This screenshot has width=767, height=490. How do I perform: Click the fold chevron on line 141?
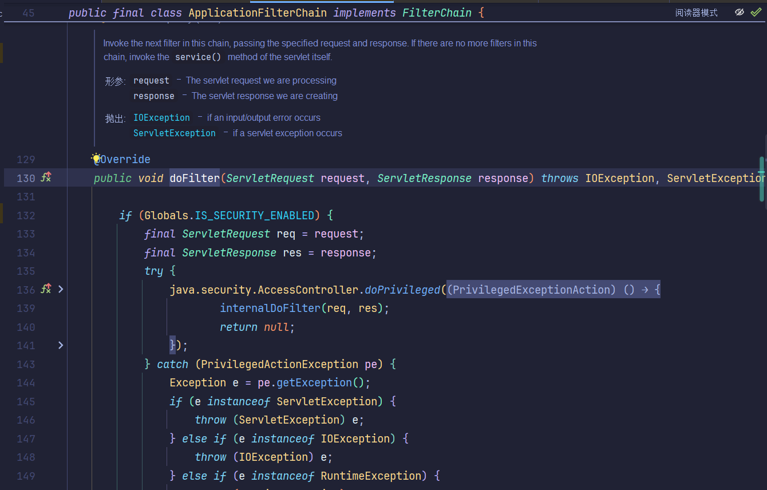coord(61,345)
